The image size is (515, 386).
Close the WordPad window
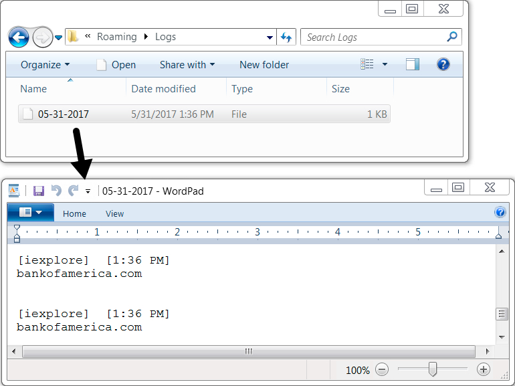[490, 187]
